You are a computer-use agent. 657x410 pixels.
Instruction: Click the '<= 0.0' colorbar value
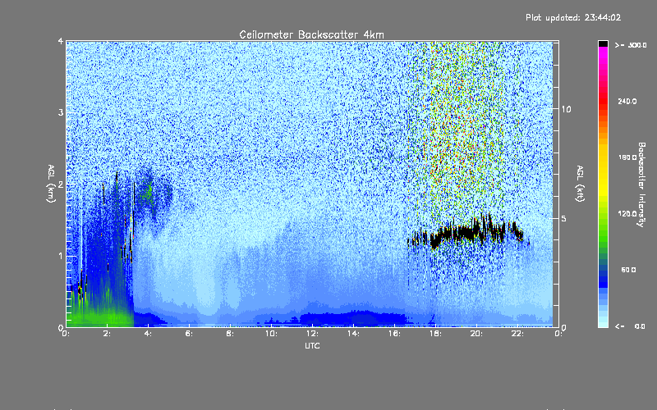tap(631, 326)
